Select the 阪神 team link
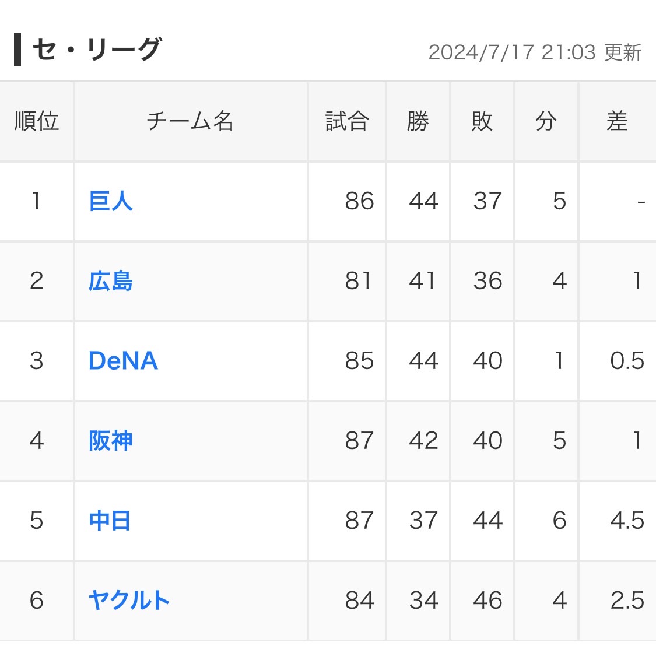Screen dimensions: 656x660 [x=111, y=441]
